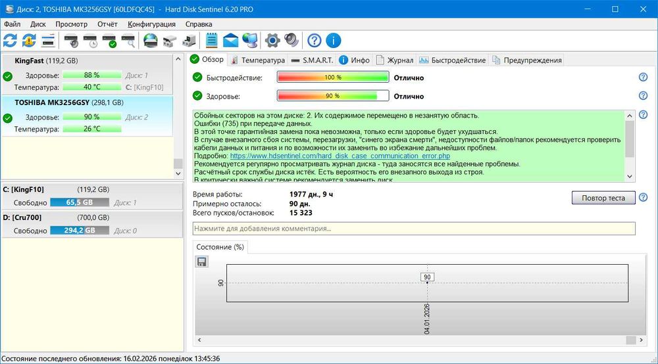The image size is (658, 364).
Task: Click green check icon beside Быстродействие label
Action: [197, 77]
